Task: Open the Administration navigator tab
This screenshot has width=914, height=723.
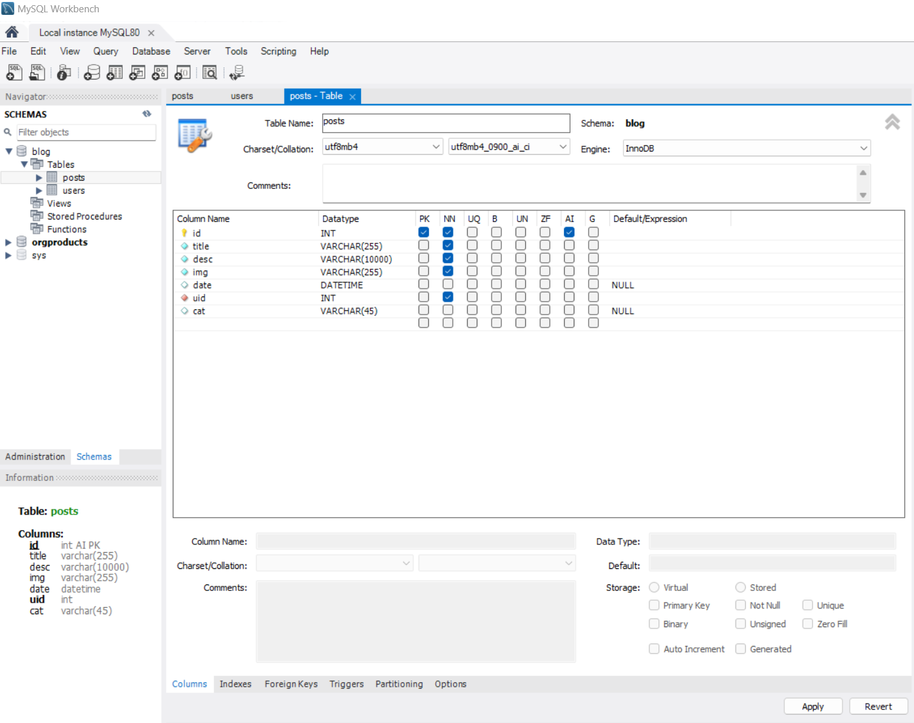Action: pyautogui.click(x=35, y=456)
